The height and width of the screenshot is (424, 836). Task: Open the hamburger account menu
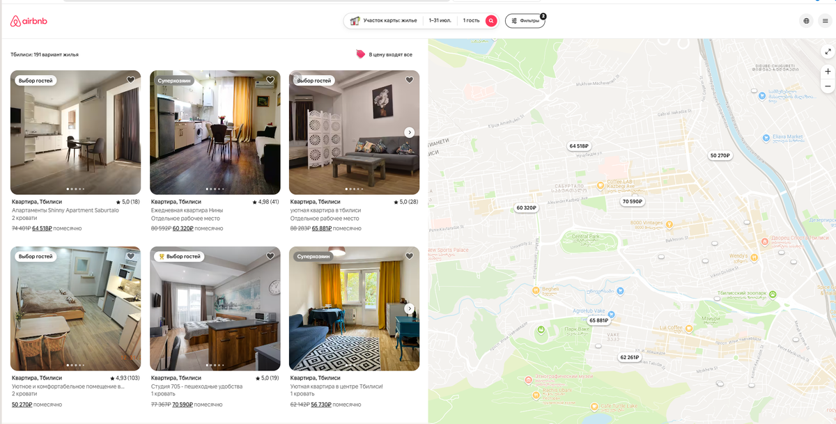(826, 21)
